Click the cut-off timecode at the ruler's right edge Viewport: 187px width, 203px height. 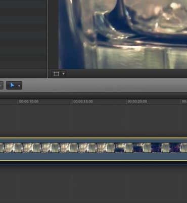(x=184, y=101)
